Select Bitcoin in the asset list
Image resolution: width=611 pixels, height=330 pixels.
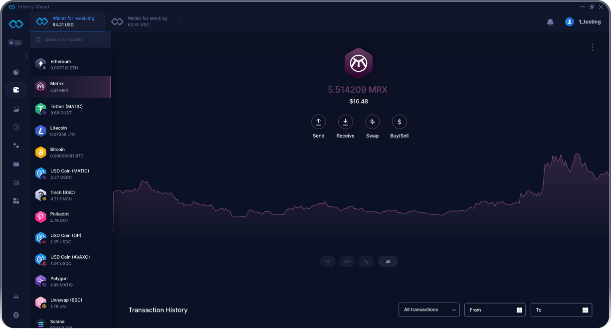[70, 153]
